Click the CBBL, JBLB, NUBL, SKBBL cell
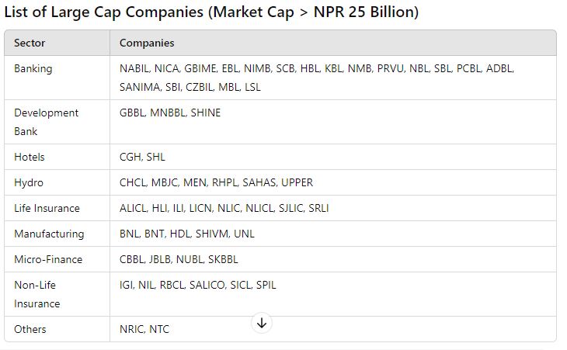The image size is (567, 350). pos(179,259)
